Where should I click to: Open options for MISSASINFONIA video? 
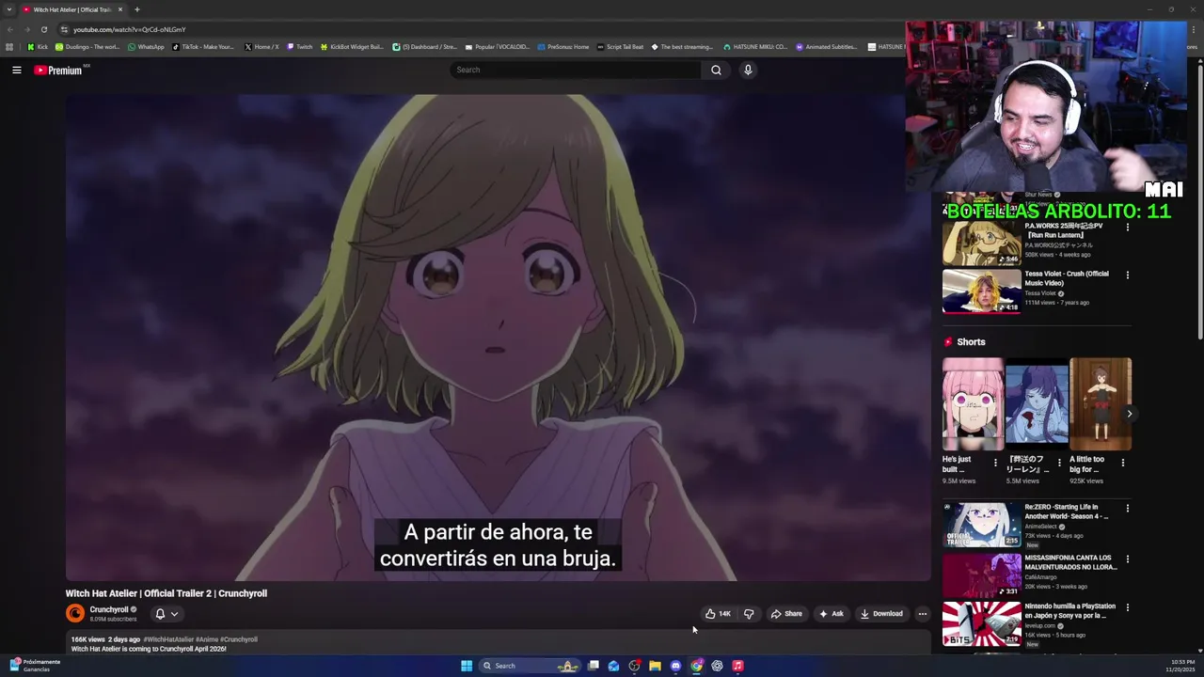pyautogui.click(x=1128, y=559)
